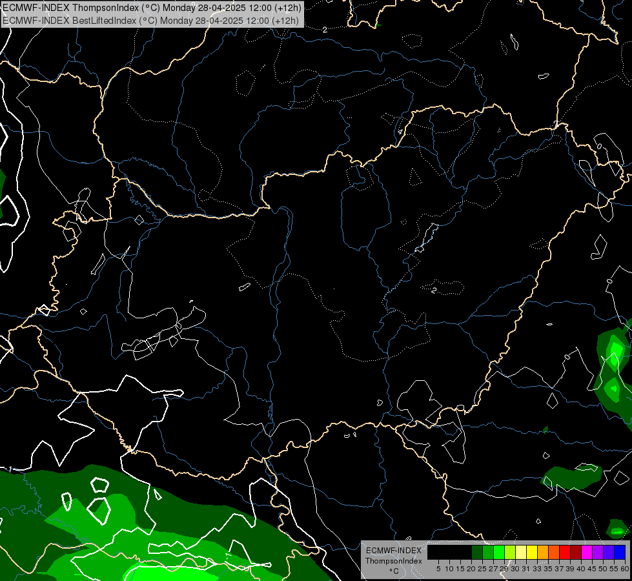The image size is (632, 581).
Task: Click the dark green 20–25 legend swatch
Action: [477, 552]
